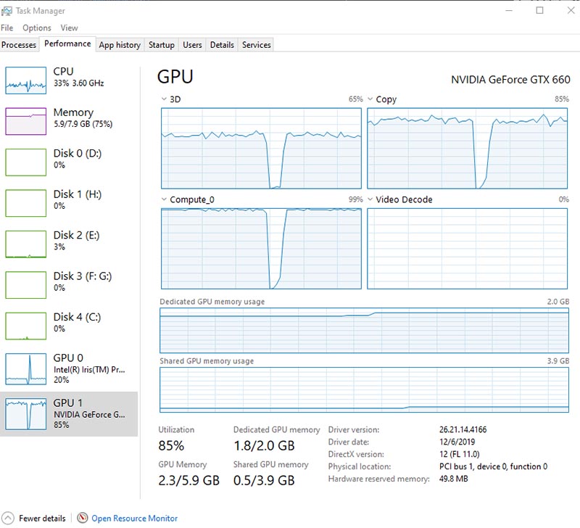This screenshot has width=580, height=528.
Task: Click hardware reserved memory 49.8 MB
Action: [x=454, y=479]
